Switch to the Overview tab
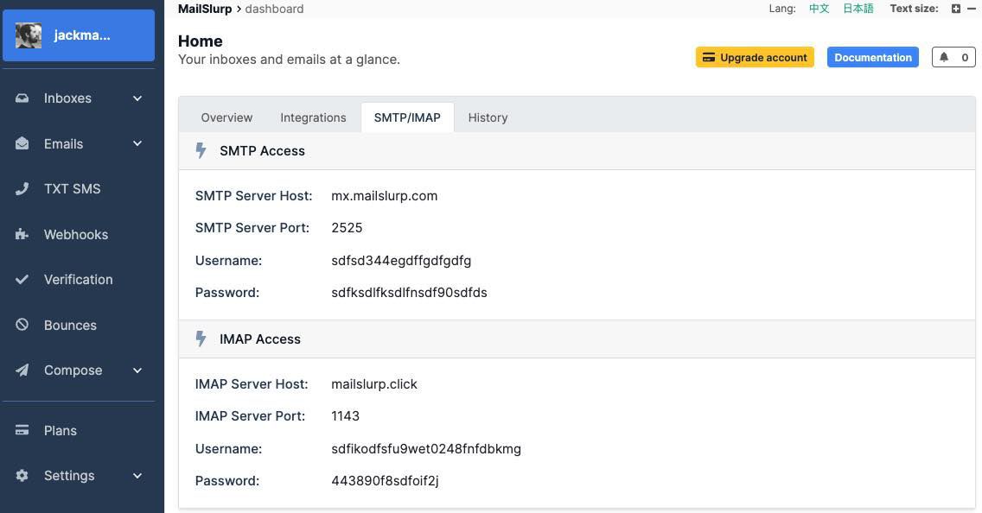This screenshot has height=513, width=982. click(x=226, y=117)
